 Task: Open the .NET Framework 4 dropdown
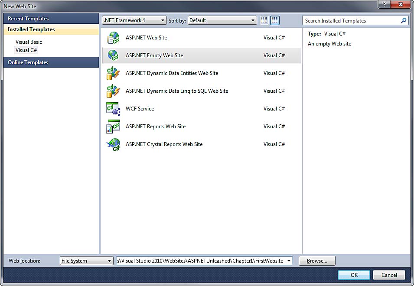tap(134, 20)
